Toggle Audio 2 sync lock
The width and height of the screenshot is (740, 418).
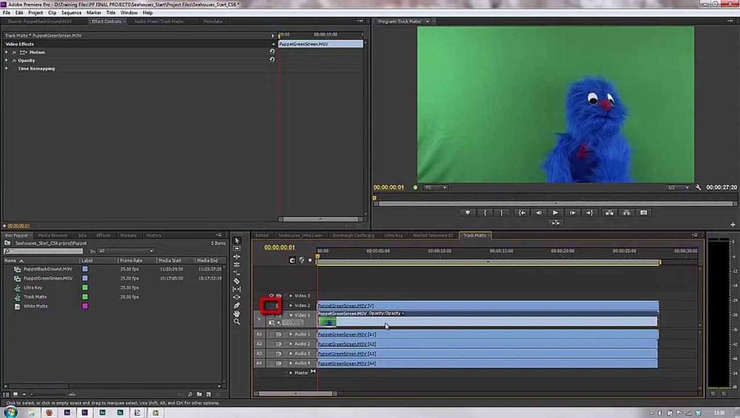coord(279,344)
